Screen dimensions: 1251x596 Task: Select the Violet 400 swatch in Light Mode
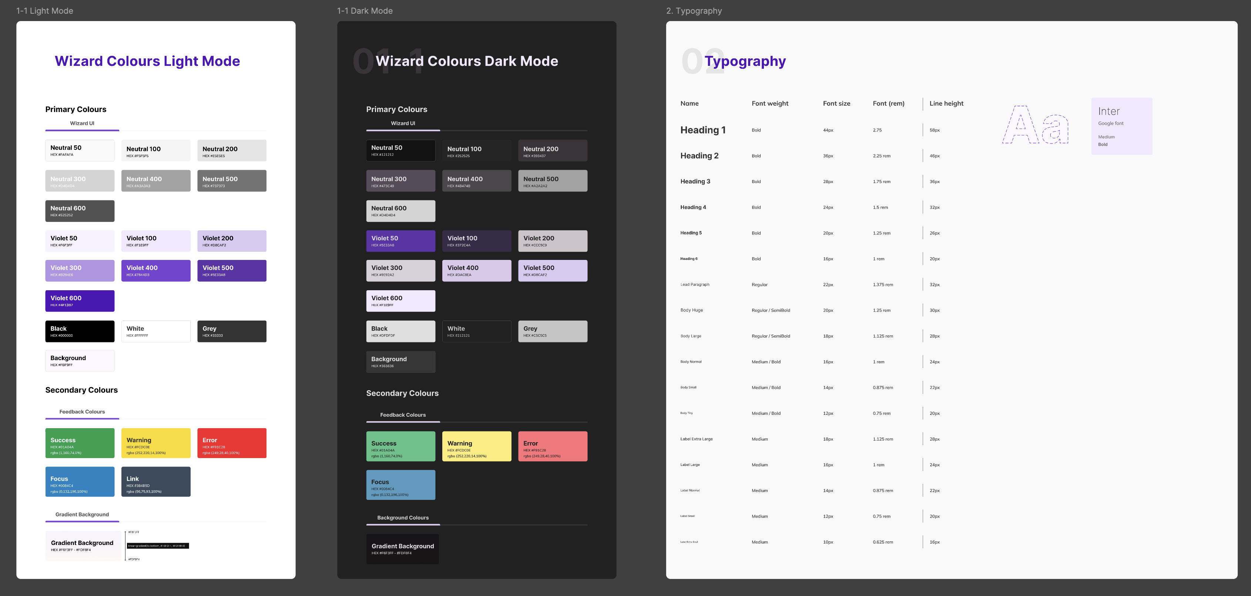click(156, 271)
